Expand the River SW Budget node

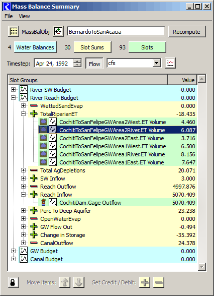tap(13, 89)
